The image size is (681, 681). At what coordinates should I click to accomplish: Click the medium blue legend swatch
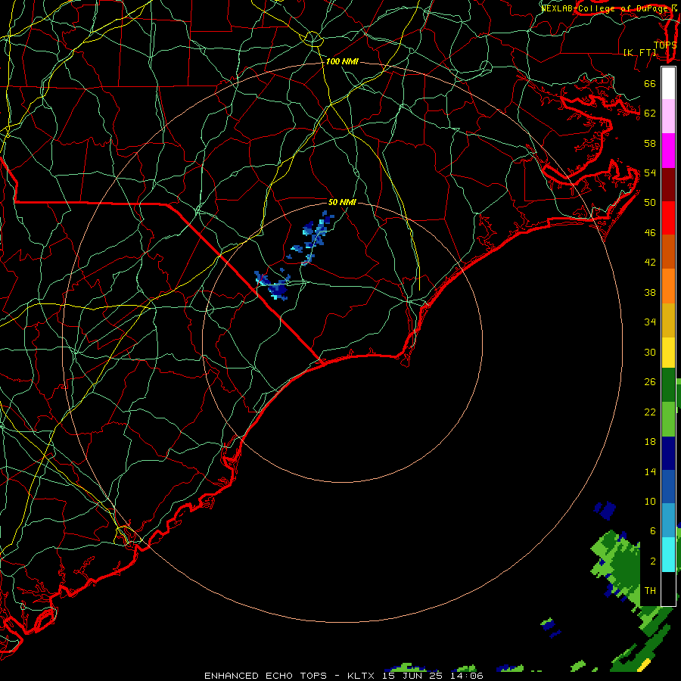(668, 487)
